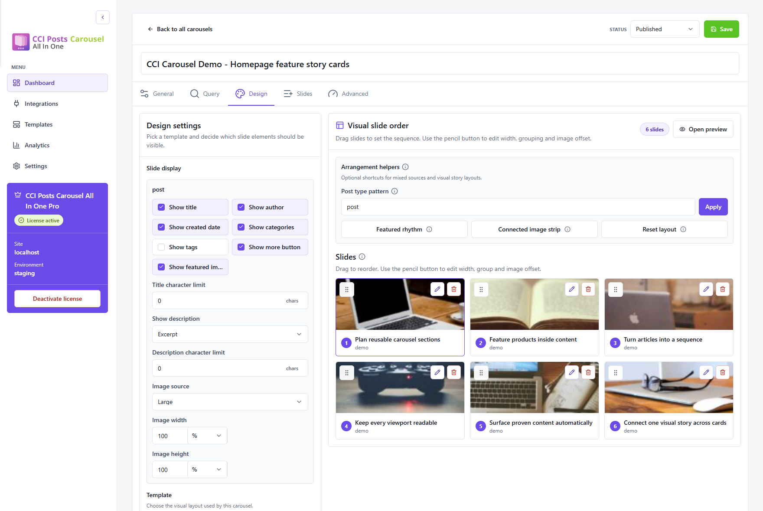The width and height of the screenshot is (763, 511).
Task: Go to the Slides tab
Action: (x=298, y=94)
